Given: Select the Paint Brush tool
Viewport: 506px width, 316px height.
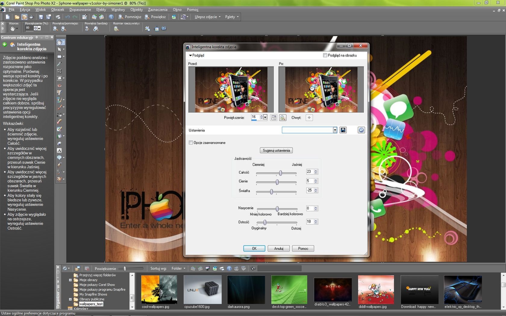Looking at the screenshot, I should pyautogui.click(x=60, y=107).
